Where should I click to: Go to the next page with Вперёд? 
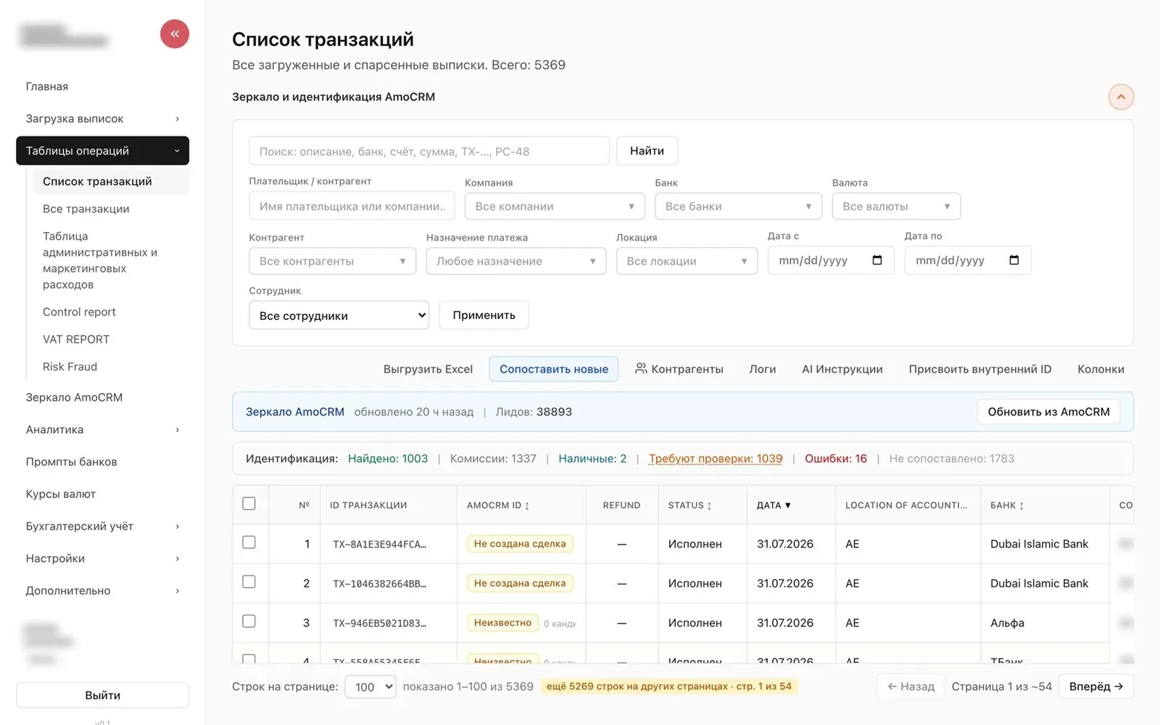point(1096,687)
